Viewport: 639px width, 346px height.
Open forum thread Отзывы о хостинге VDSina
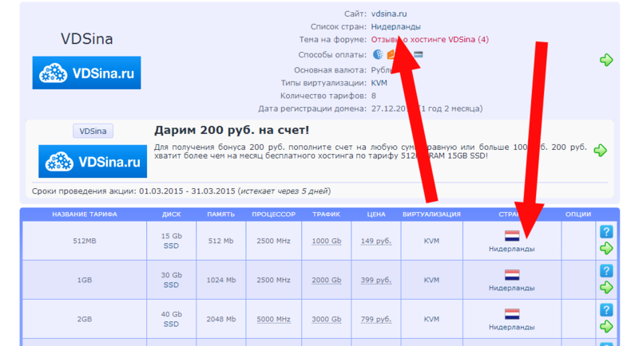pyautogui.click(x=430, y=39)
